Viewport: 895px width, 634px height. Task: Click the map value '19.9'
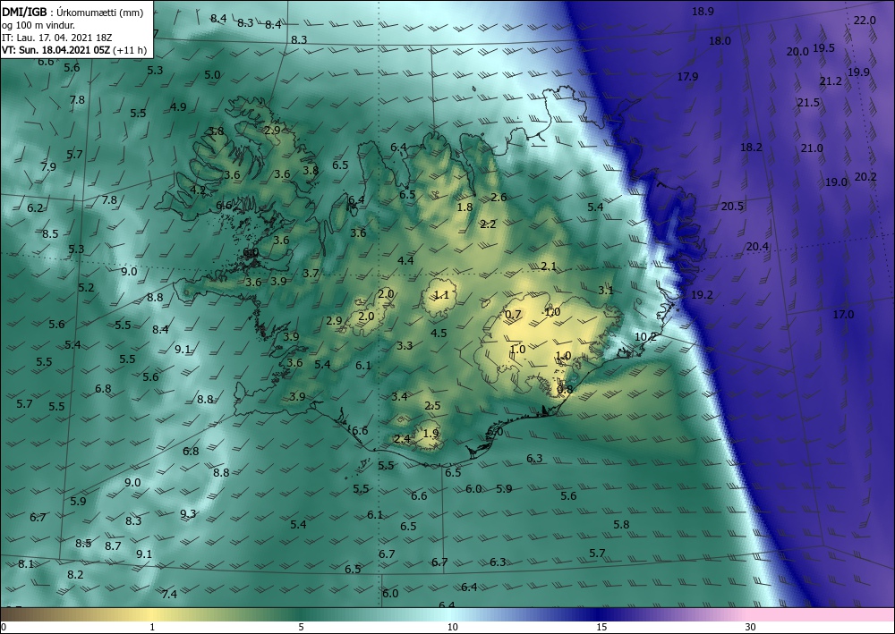point(858,72)
